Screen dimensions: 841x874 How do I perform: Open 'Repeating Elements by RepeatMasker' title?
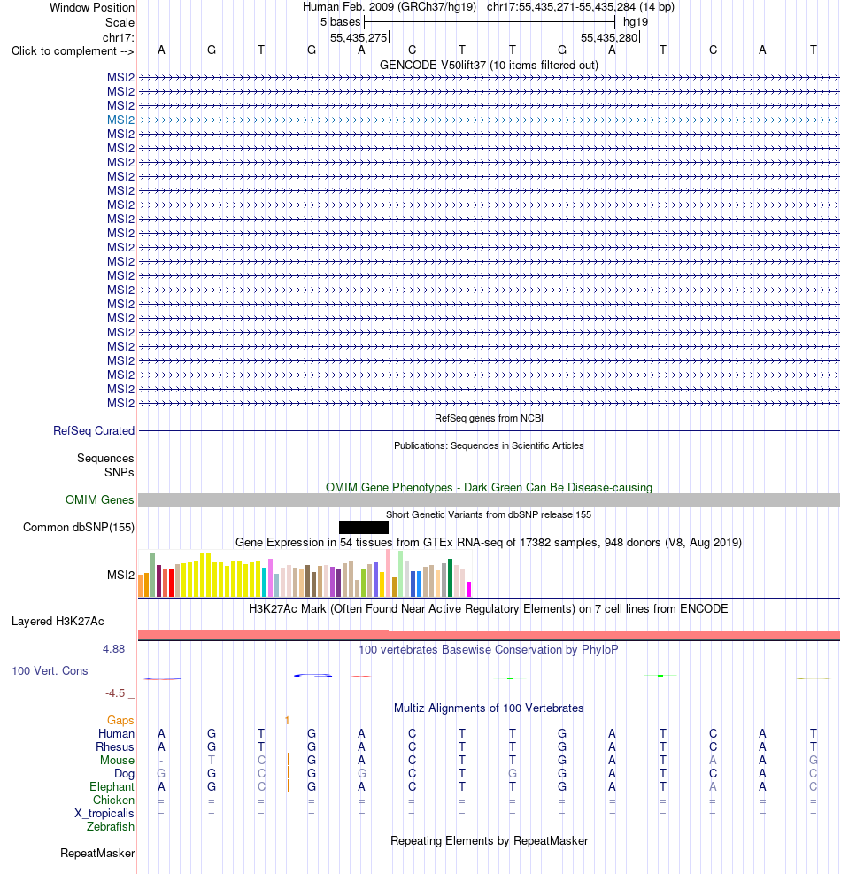coord(489,841)
